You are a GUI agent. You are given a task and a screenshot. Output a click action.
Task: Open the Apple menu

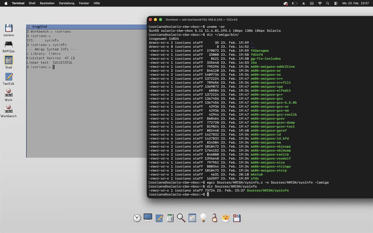(x=6, y=3)
